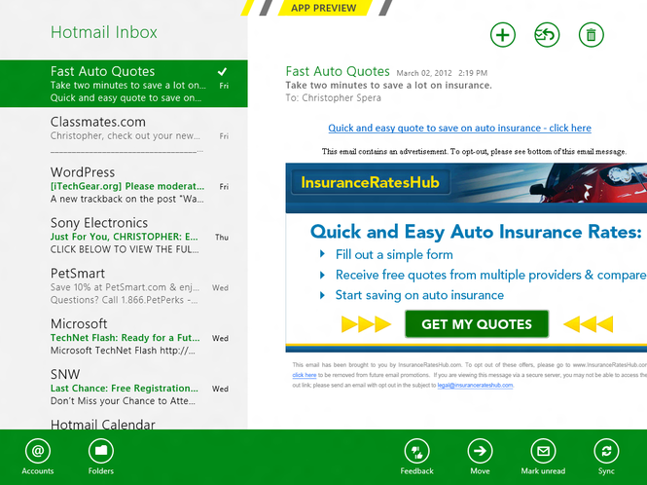Compose a new email with plus icon
This screenshot has height=485, width=647.
[x=503, y=35]
